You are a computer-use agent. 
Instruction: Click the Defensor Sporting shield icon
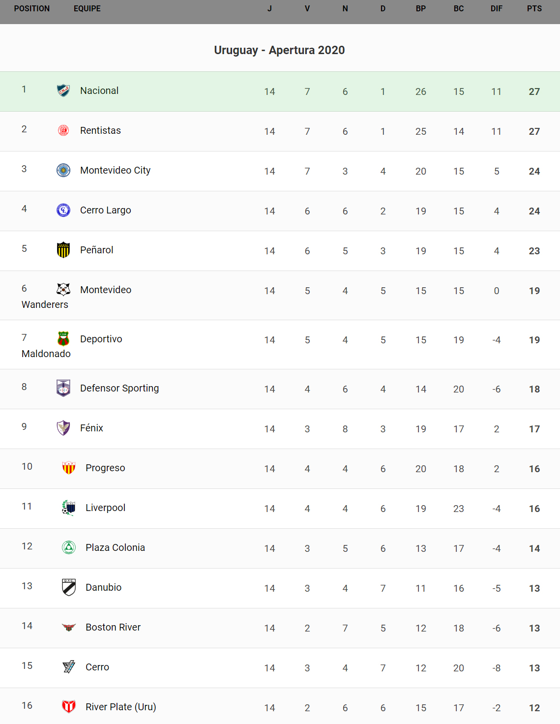coord(63,388)
